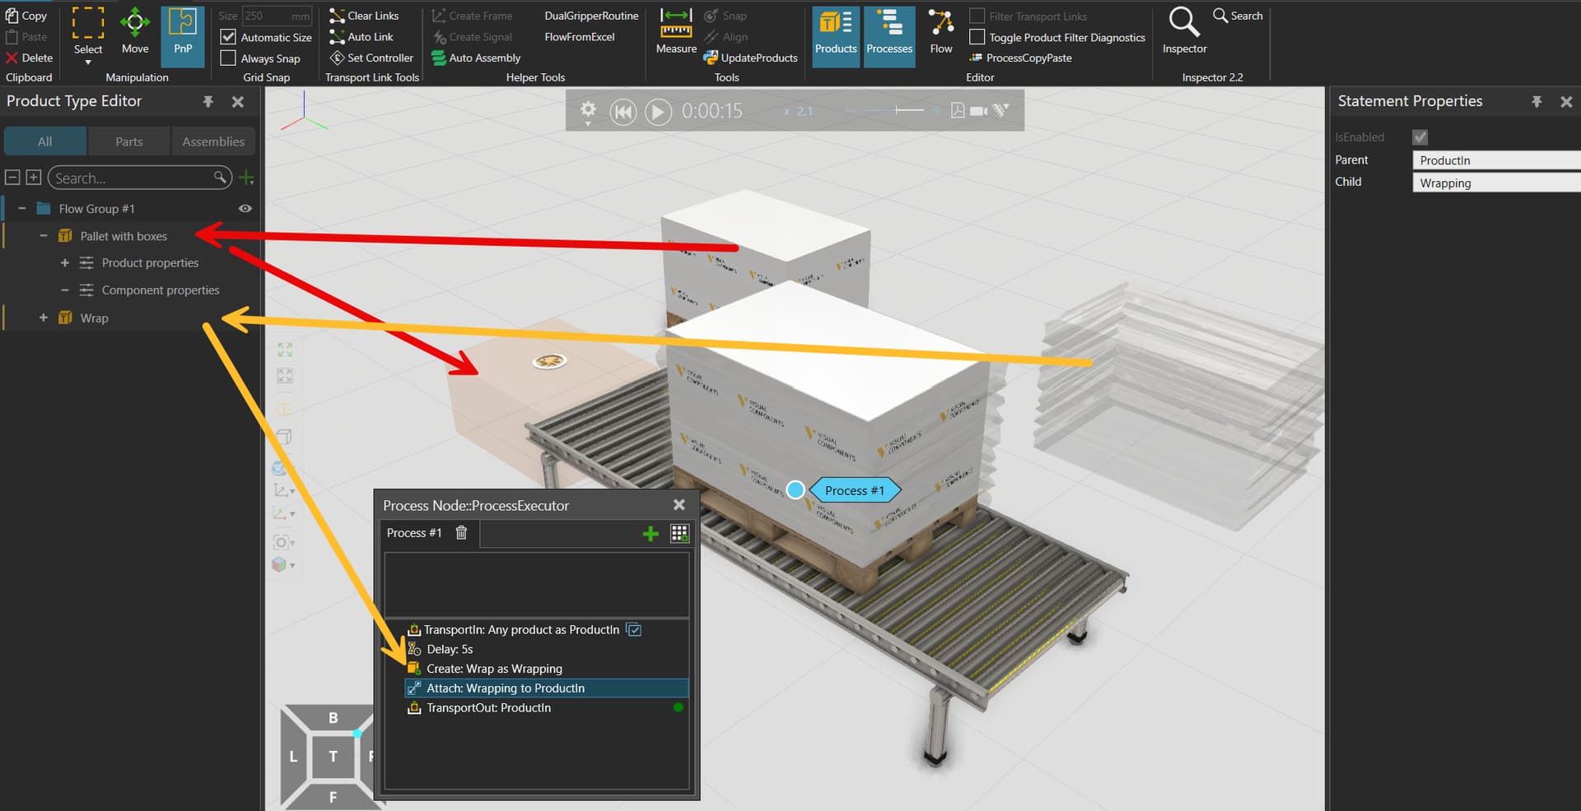The height and width of the screenshot is (811, 1581).
Task: Delete the selection via Delete button
Action: [x=29, y=58]
